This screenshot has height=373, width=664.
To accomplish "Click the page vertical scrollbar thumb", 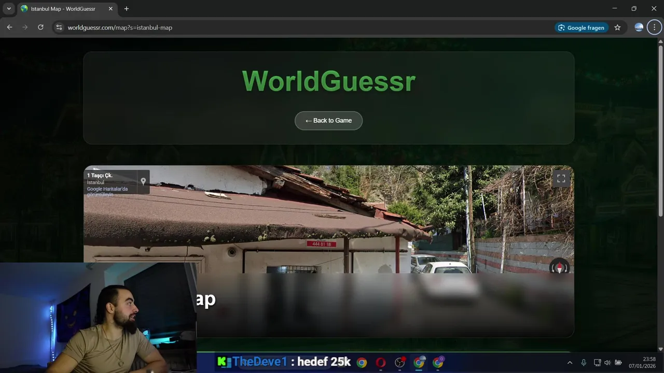I will pyautogui.click(x=660, y=131).
